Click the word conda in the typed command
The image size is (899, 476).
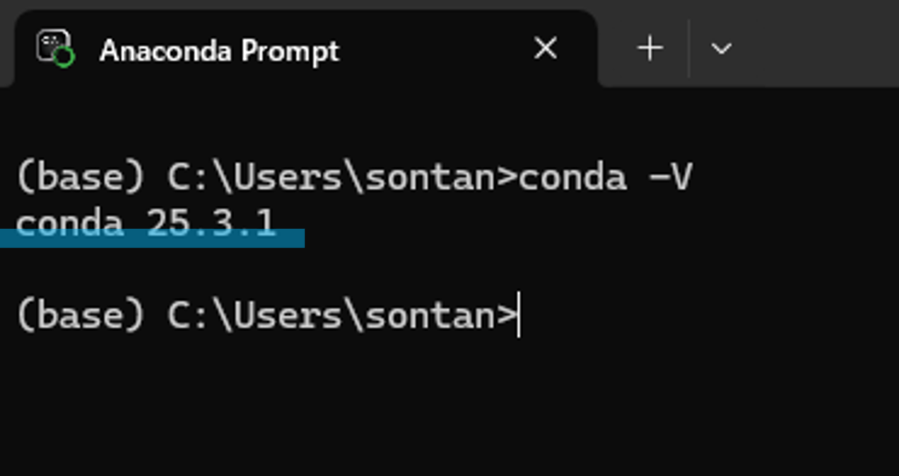(x=572, y=178)
